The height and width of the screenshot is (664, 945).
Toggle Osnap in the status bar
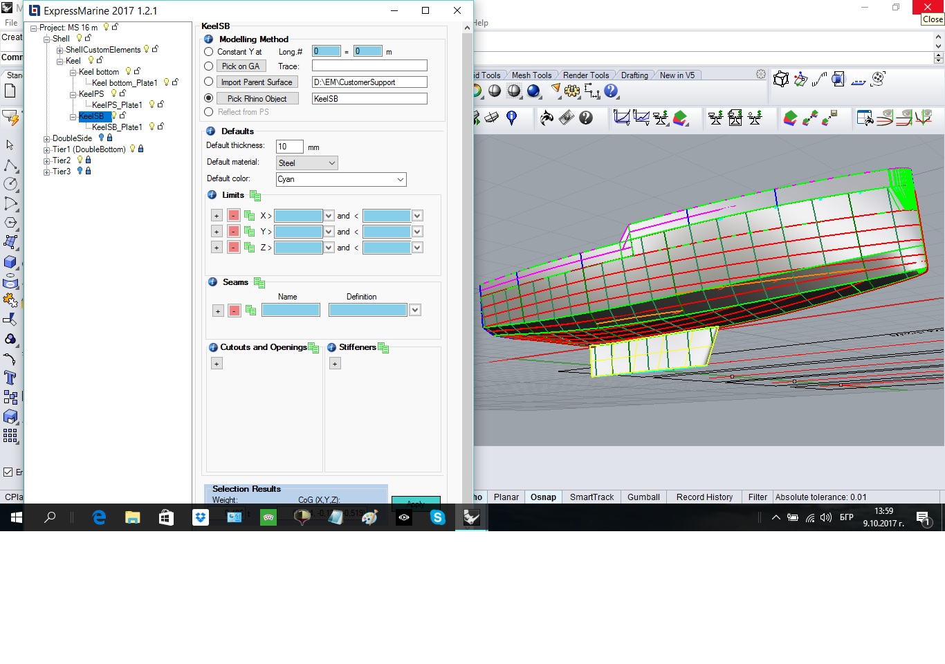(x=543, y=497)
